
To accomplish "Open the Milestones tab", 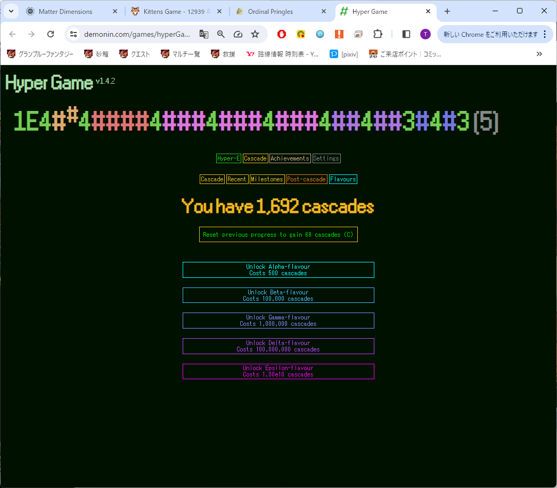I will pos(267,179).
